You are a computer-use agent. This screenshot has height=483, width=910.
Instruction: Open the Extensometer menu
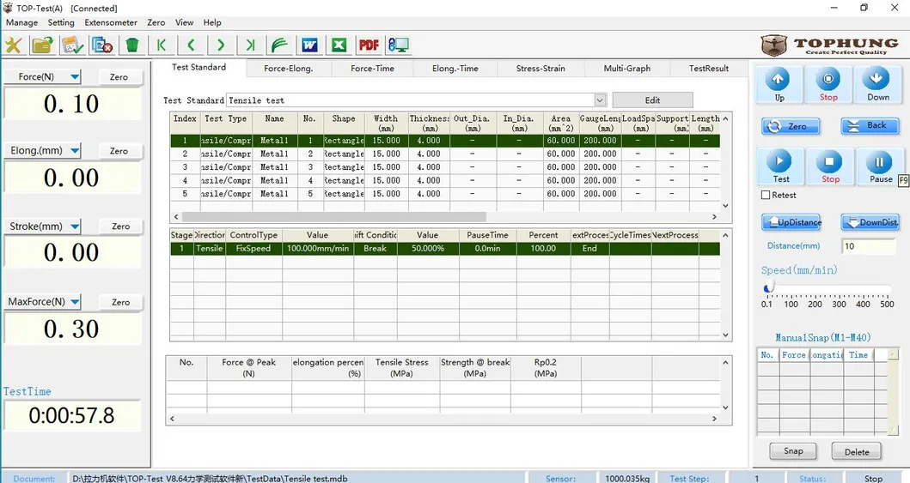(x=111, y=22)
